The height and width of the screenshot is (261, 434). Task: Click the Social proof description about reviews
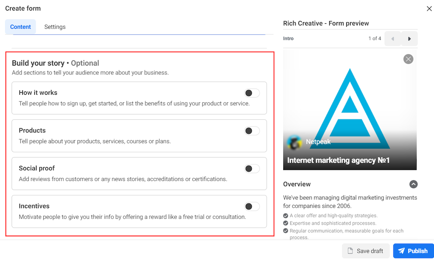click(123, 179)
